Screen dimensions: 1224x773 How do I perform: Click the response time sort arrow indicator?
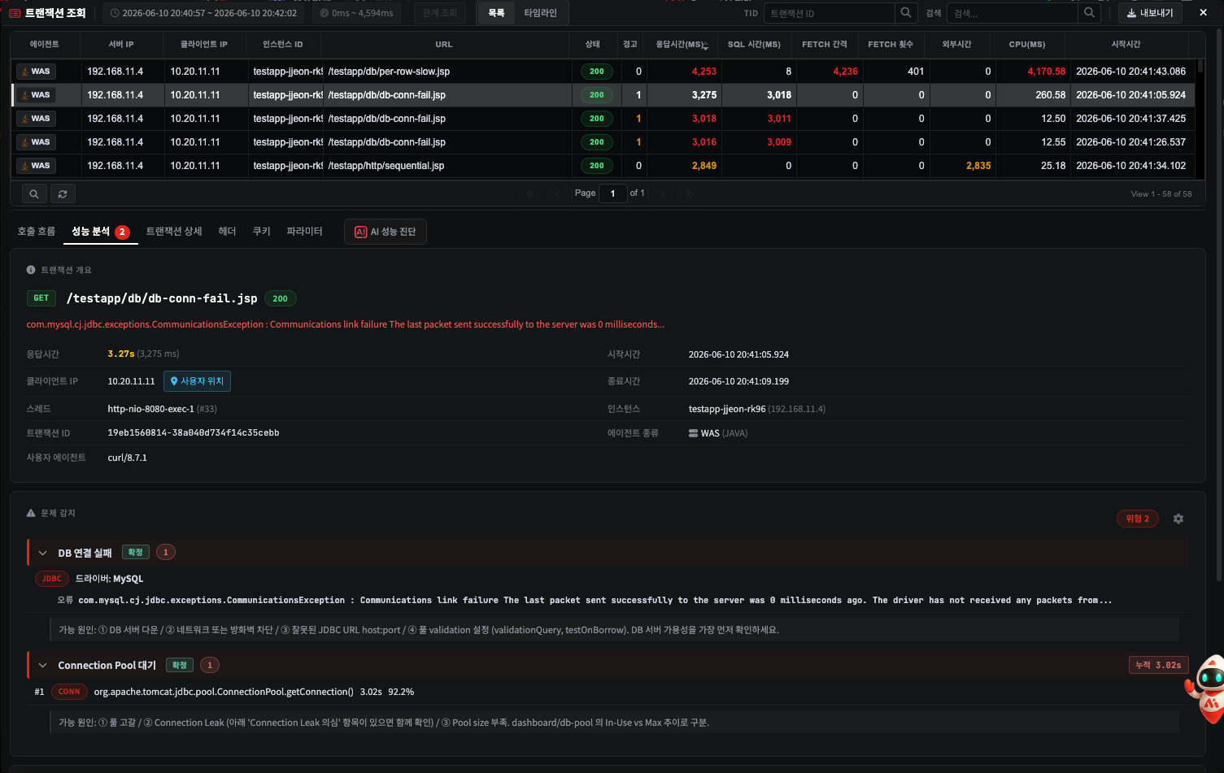coord(705,46)
